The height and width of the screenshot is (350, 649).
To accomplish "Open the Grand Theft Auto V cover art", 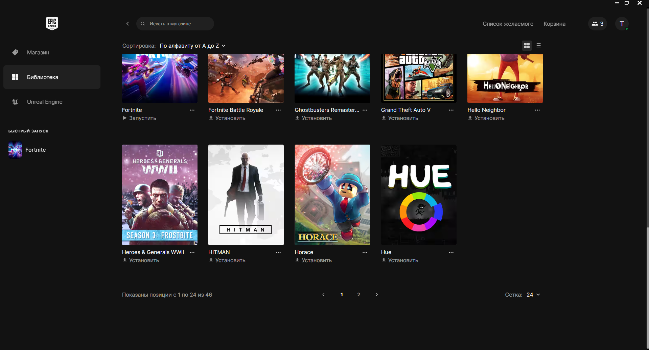I will pyautogui.click(x=419, y=78).
